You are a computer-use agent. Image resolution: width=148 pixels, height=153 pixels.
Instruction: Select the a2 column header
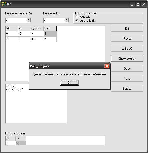pos(25,29)
